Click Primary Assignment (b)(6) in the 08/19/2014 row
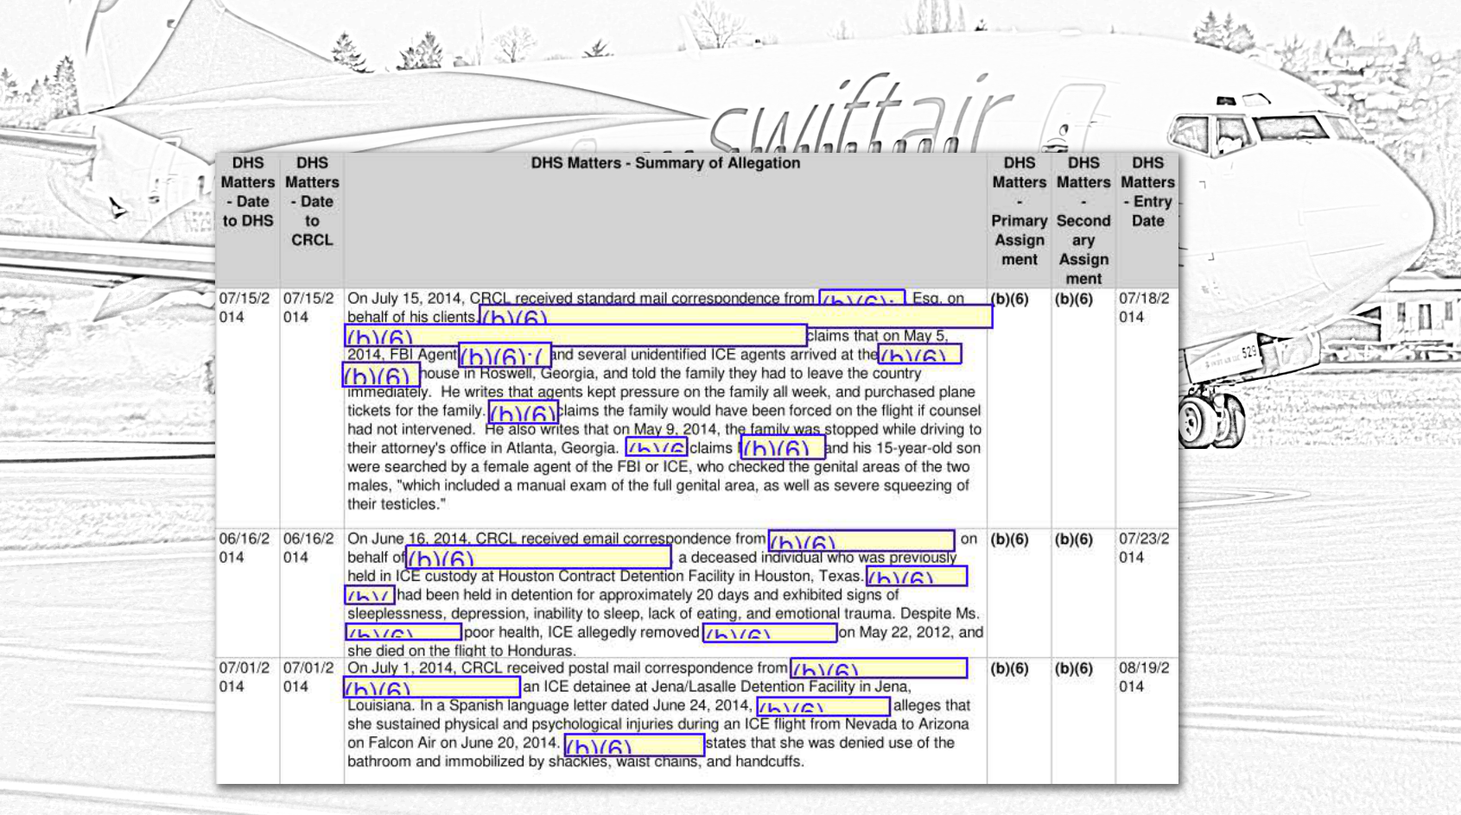 pyautogui.click(x=1009, y=668)
